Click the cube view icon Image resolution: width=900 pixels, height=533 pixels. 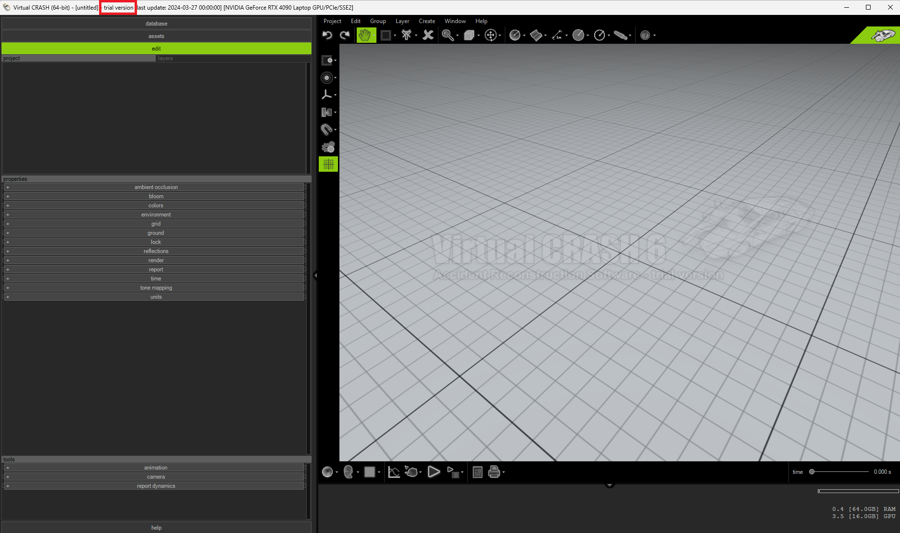pos(469,35)
